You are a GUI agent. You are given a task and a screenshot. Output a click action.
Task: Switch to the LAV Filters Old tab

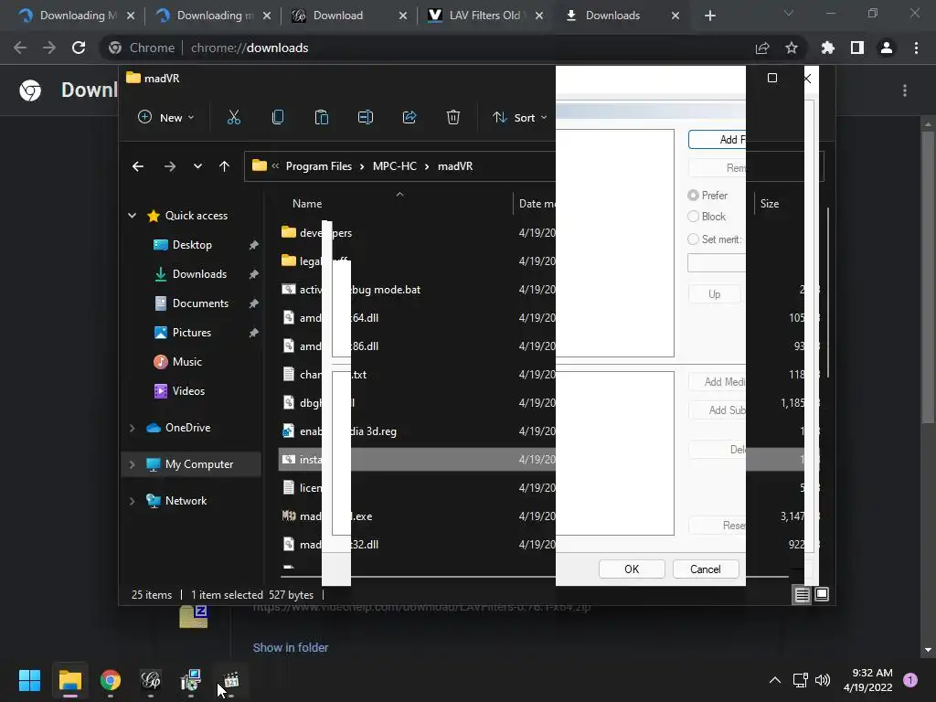click(x=486, y=16)
